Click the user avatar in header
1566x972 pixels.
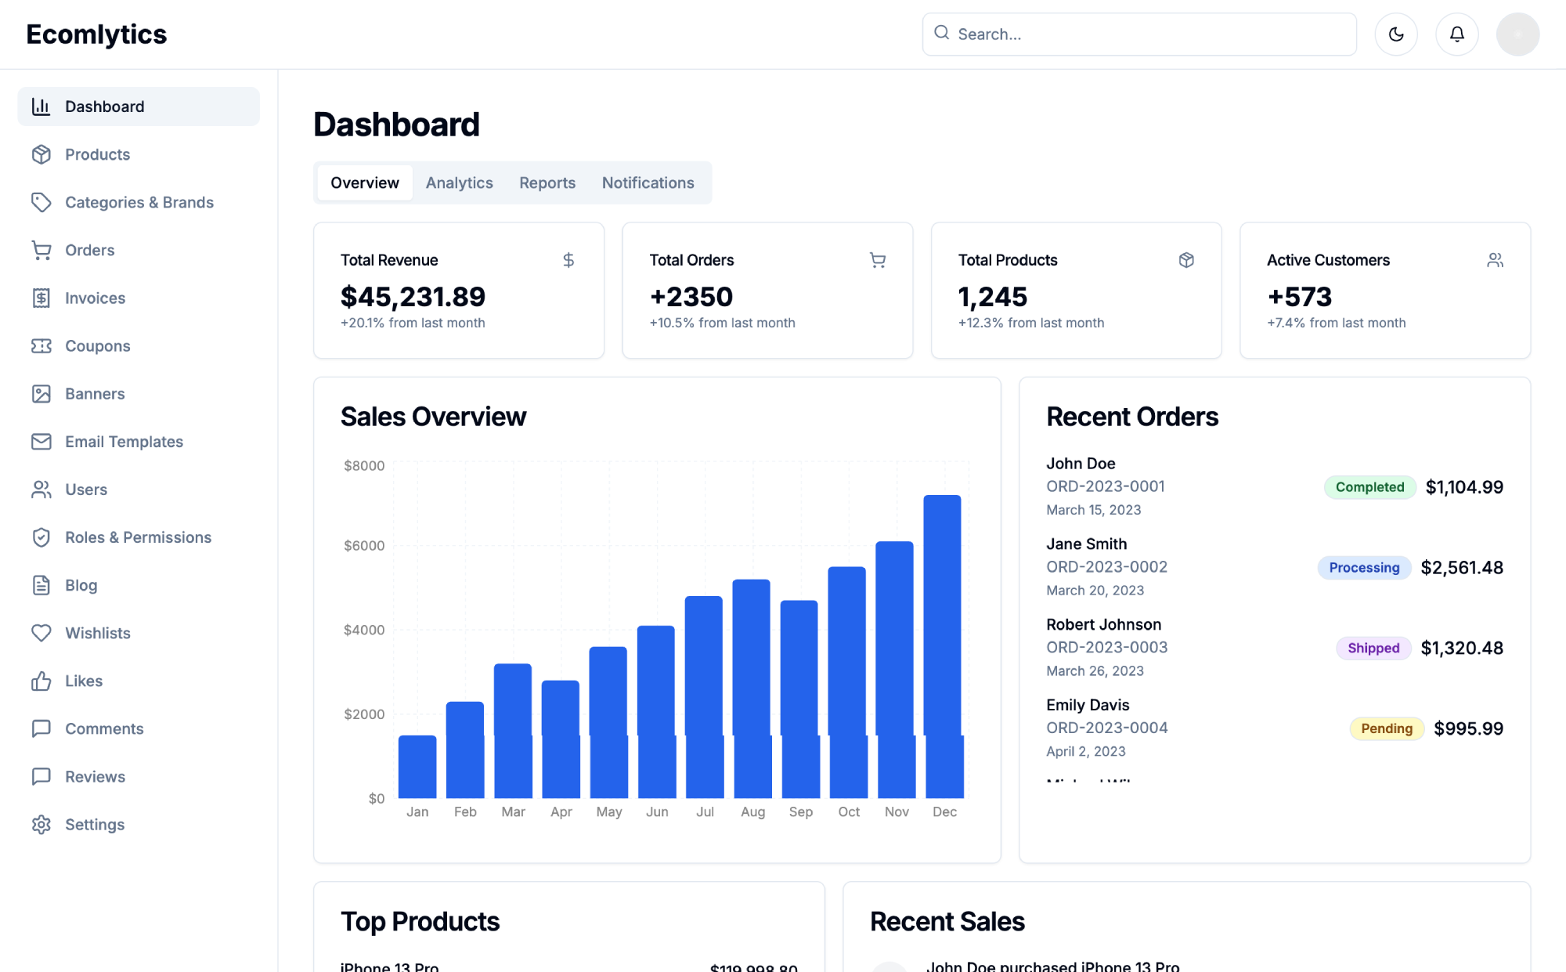tap(1517, 34)
